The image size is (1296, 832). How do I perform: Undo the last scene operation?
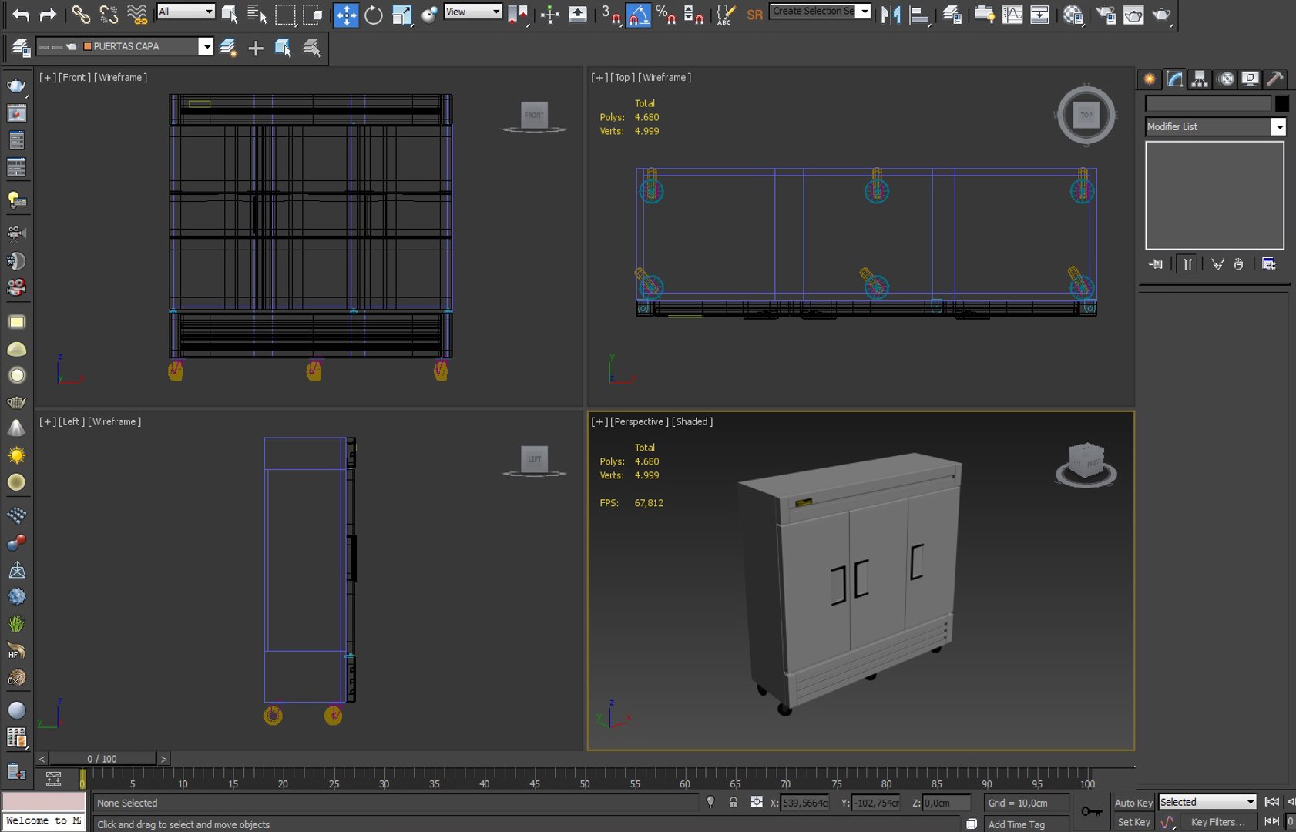21,14
